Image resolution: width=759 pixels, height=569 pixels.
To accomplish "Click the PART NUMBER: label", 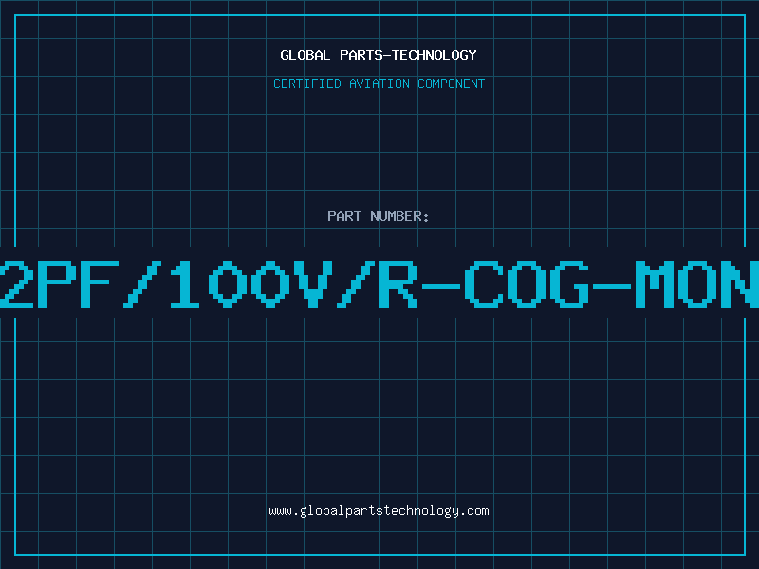I will pyautogui.click(x=379, y=216).
